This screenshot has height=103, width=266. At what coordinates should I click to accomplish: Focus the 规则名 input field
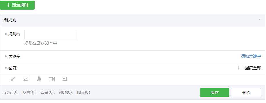click(50, 34)
